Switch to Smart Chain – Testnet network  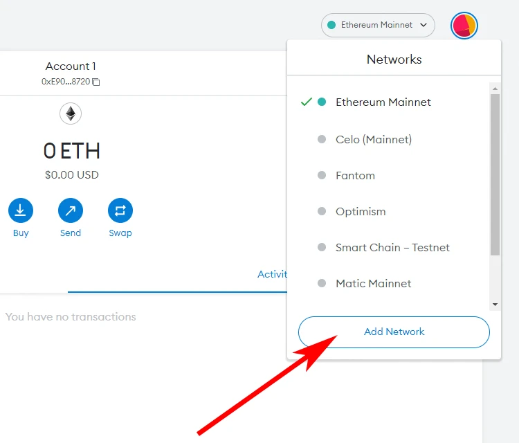(x=392, y=247)
